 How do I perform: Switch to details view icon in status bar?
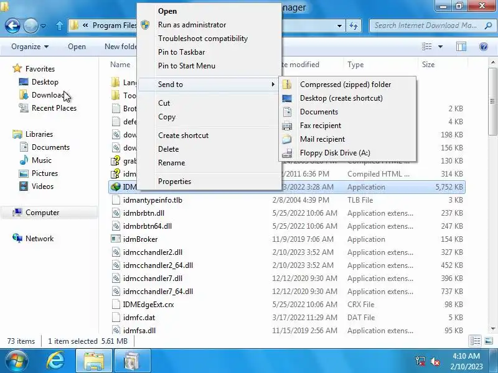pyautogui.click(x=475, y=341)
